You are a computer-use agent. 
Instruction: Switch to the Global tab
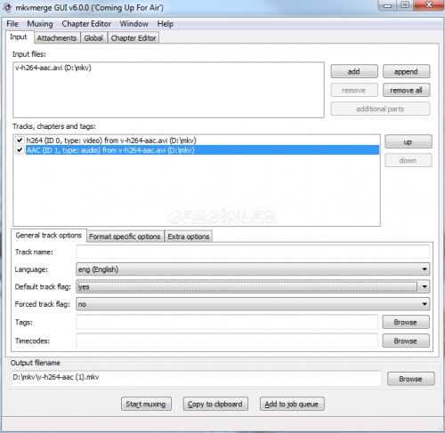coord(93,38)
